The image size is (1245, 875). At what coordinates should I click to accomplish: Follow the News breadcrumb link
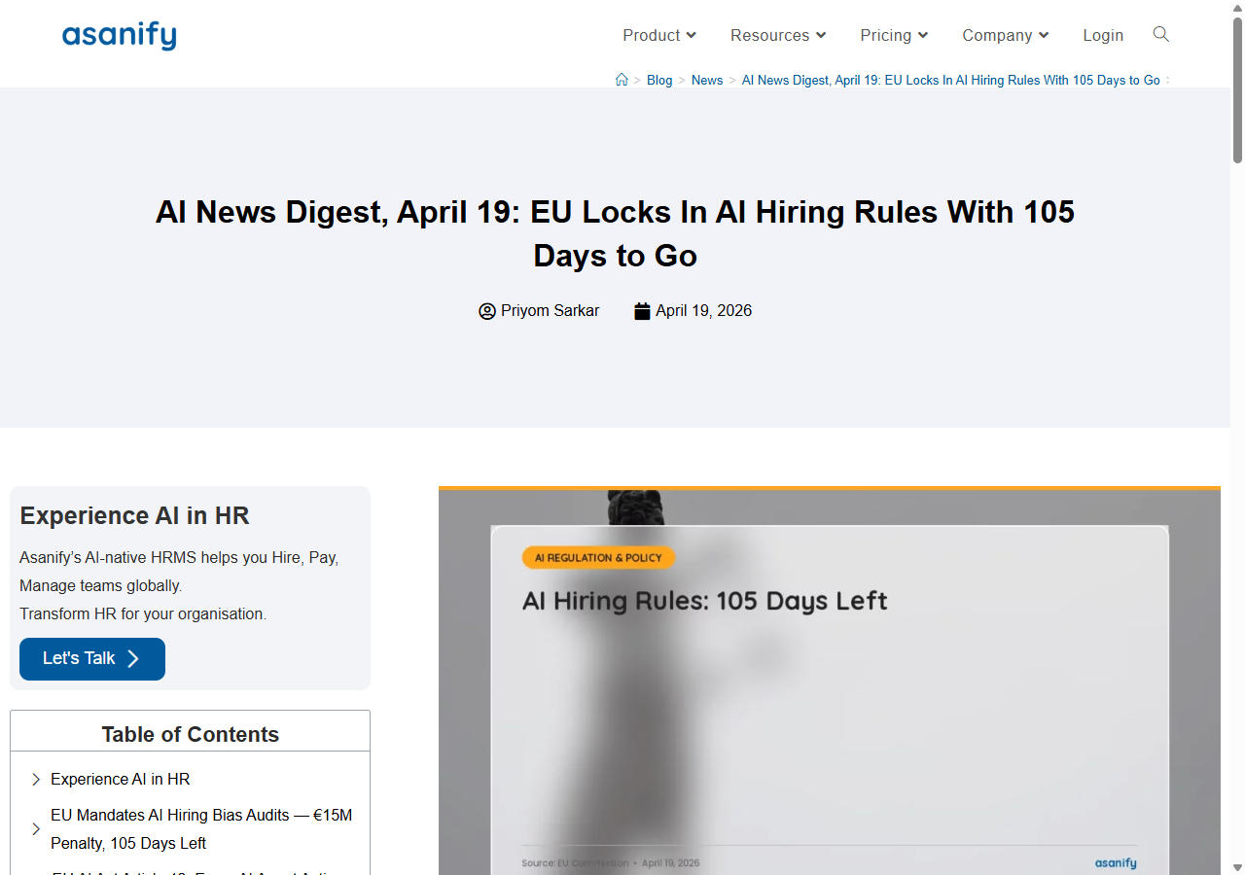pyautogui.click(x=707, y=80)
